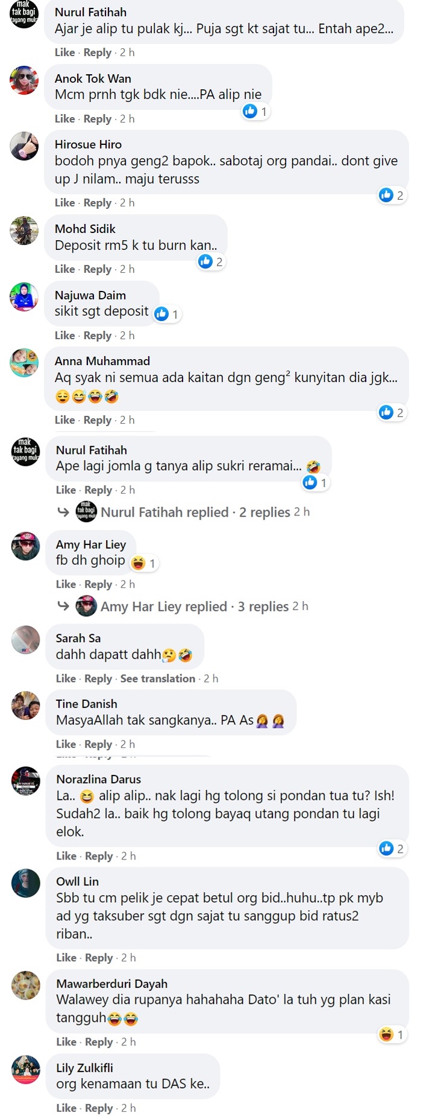Viewport: 444px width, 1116px height.
Task: Reply to Lily Zulkifli's comment
Action: click(x=99, y=1108)
